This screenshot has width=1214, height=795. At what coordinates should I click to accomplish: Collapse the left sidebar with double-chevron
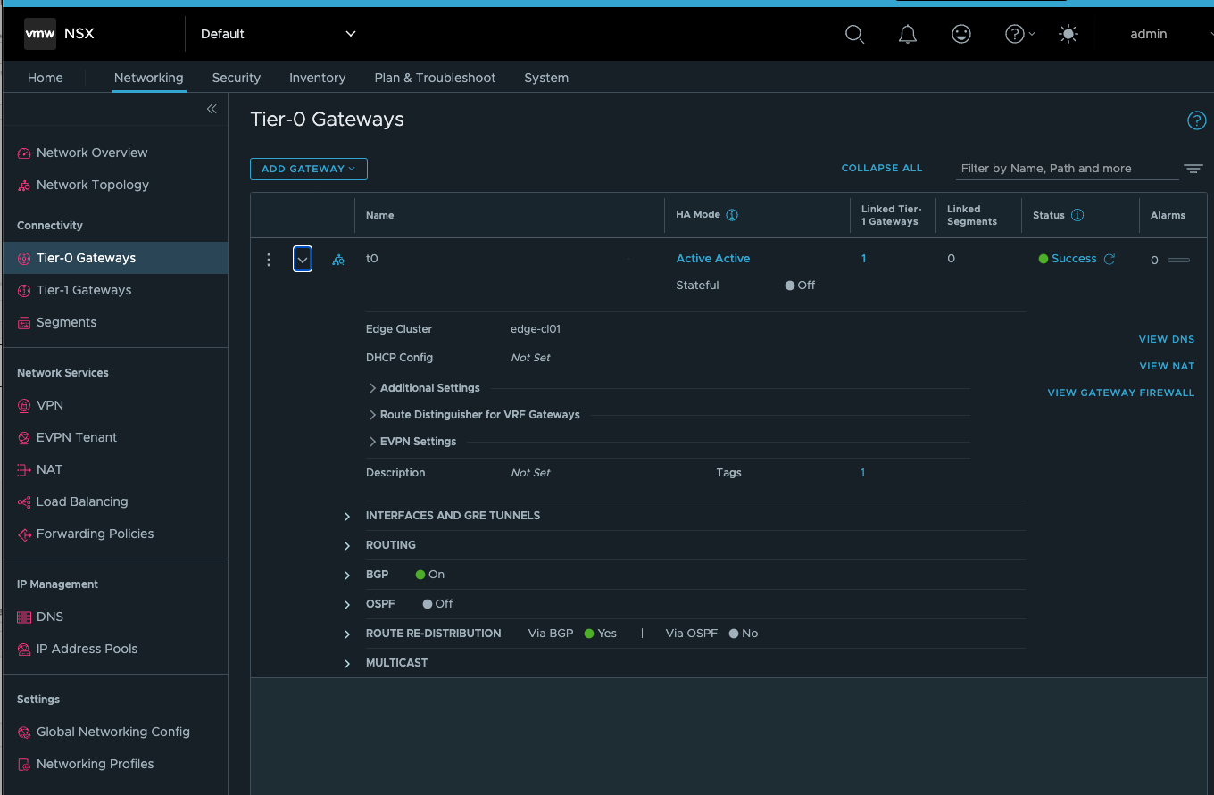[212, 109]
